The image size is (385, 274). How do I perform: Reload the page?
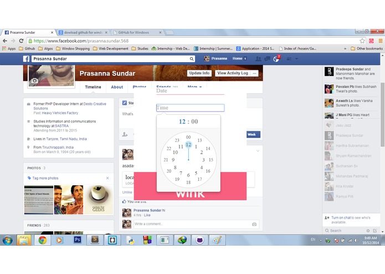[x=22, y=41]
